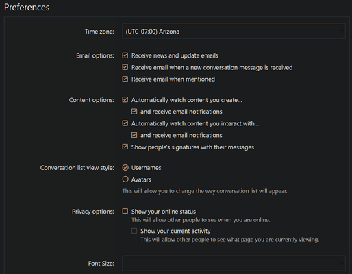
Task: Check the Show your current activity box
Action: coord(134,231)
